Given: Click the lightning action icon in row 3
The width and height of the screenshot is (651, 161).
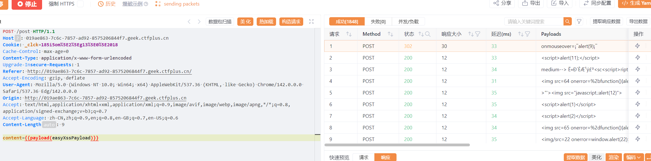Looking at the screenshot, I should (x=637, y=69).
